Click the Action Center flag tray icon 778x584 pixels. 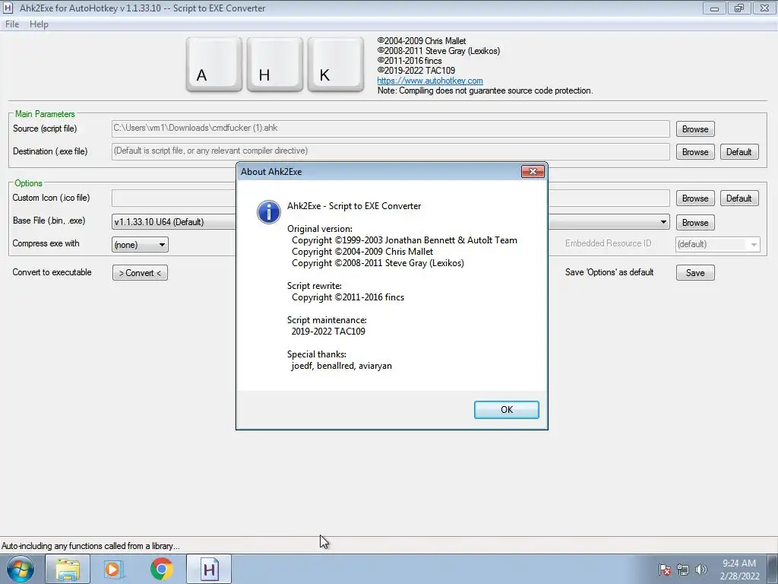[665, 570]
